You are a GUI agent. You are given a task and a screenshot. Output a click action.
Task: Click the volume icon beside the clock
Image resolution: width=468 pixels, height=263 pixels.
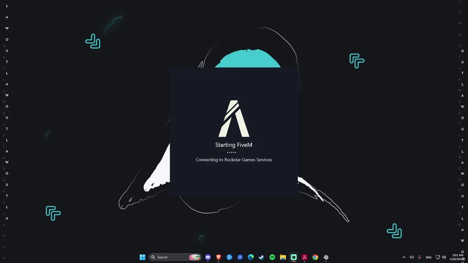coord(444,257)
